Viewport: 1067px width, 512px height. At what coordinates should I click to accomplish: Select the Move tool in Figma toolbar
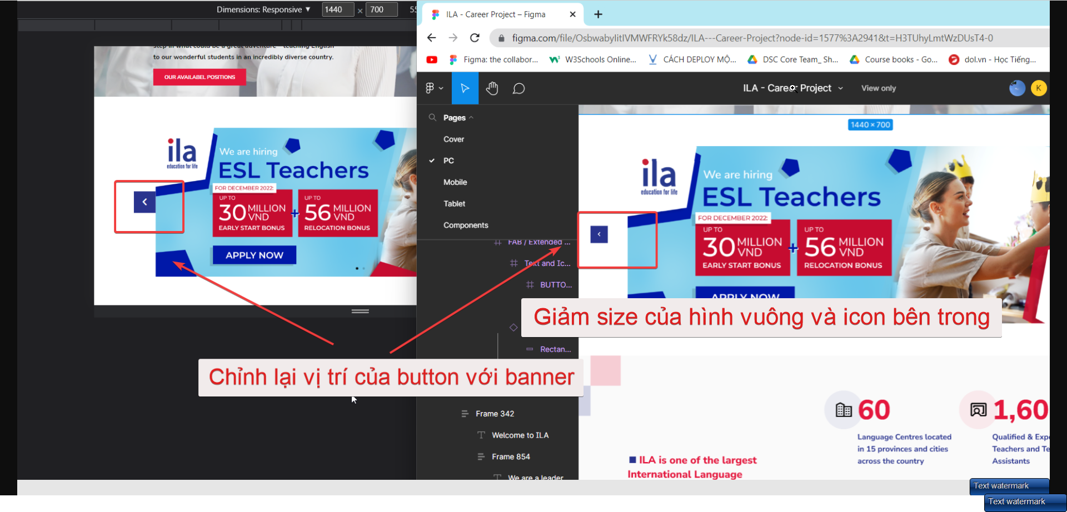coord(465,88)
